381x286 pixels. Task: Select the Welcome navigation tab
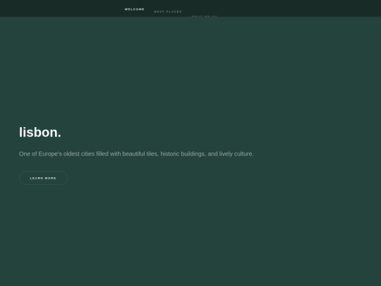[134, 9]
